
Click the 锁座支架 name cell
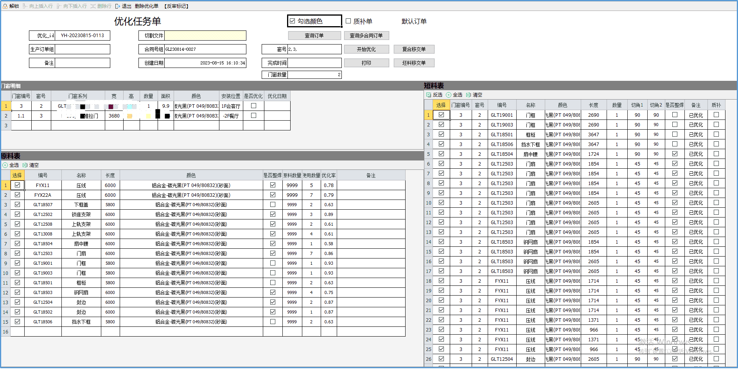[81, 214]
